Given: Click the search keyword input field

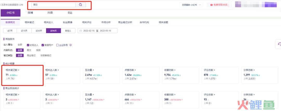Looking at the screenshot, I should (x=53, y=5).
